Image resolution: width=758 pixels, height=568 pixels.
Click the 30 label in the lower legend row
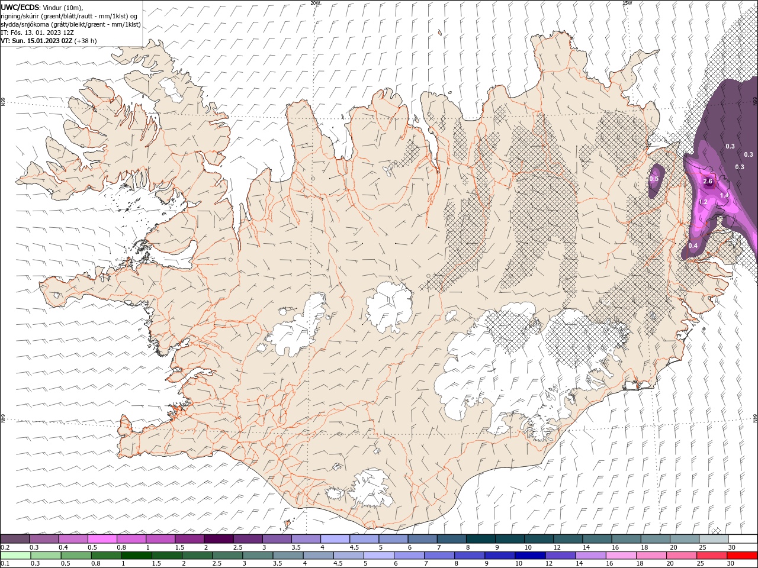(731, 563)
